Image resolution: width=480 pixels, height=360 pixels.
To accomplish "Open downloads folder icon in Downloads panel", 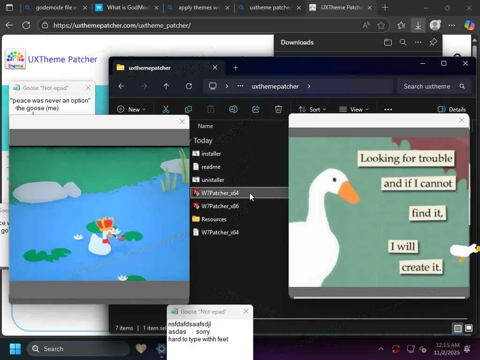I will (388, 42).
